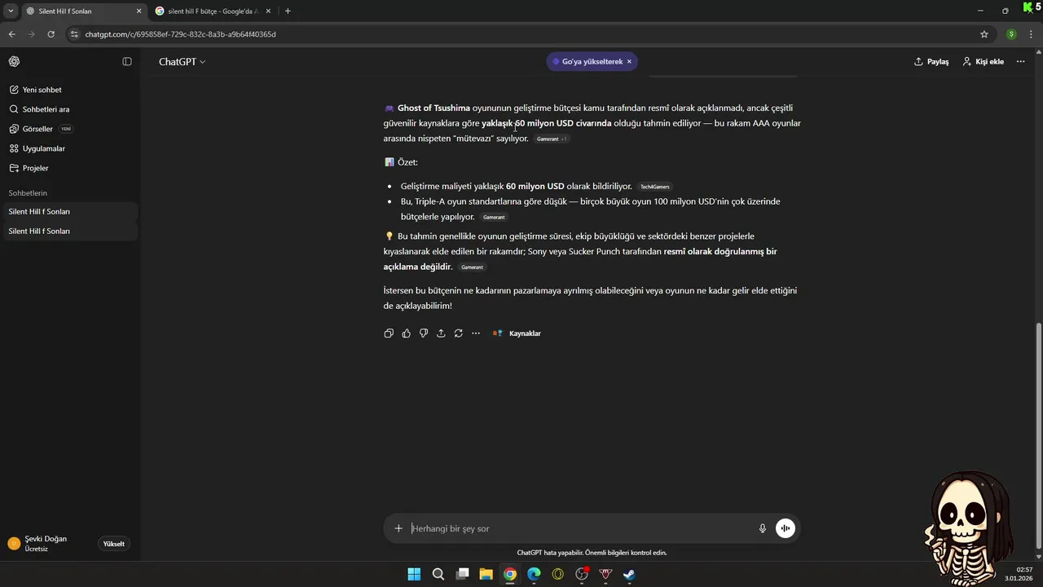The image size is (1043, 587).
Task: Open more response actions ellipsis
Action: coord(476,333)
